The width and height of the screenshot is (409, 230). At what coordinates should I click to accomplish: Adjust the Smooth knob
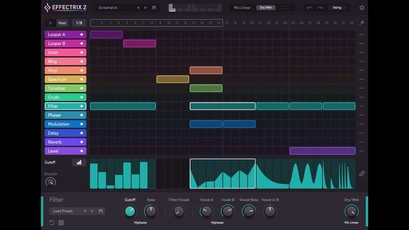click(50, 182)
